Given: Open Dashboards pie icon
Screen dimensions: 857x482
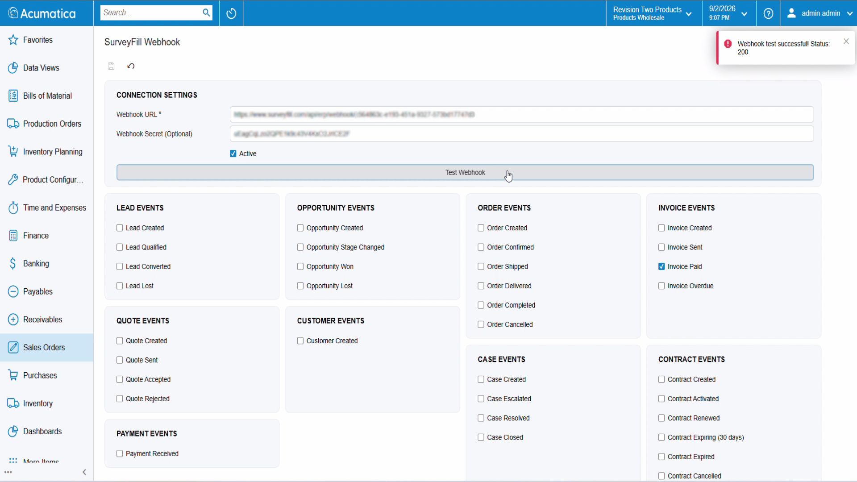Looking at the screenshot, I should pos(13,432).
